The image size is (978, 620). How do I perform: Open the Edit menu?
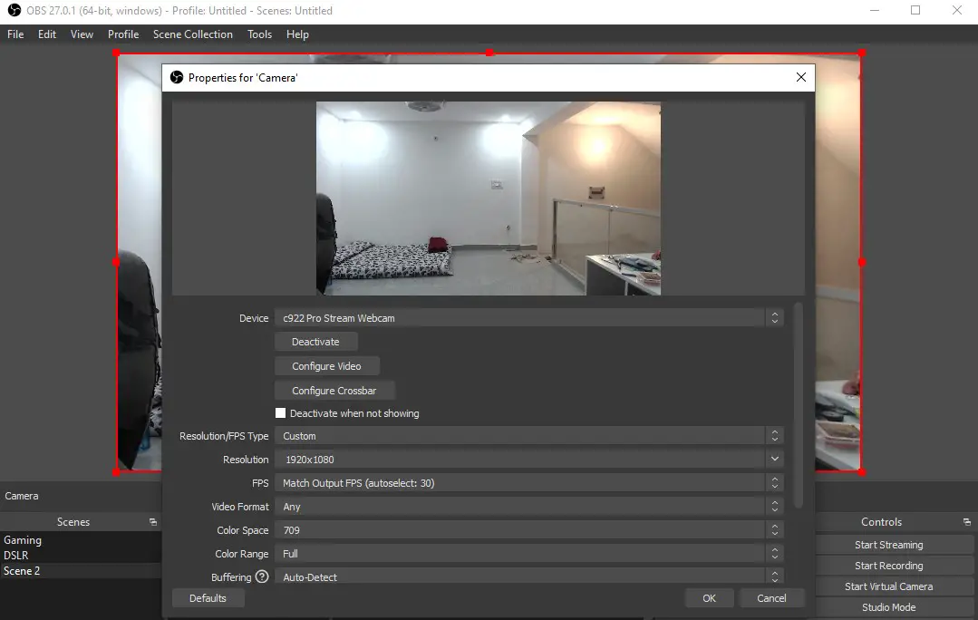click(x=47, y=34)
